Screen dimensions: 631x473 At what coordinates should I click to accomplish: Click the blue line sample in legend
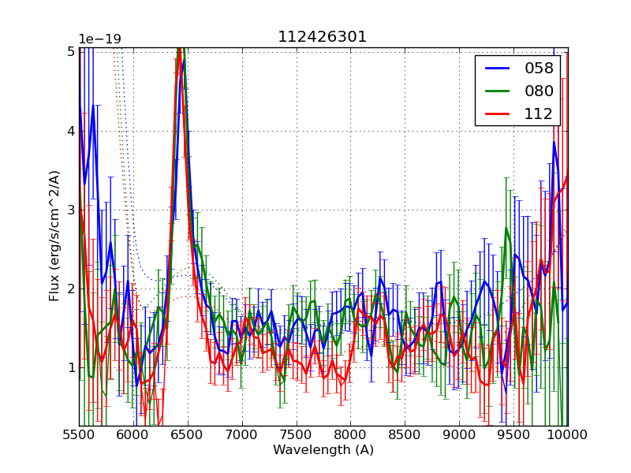click(x=497, y=69)
